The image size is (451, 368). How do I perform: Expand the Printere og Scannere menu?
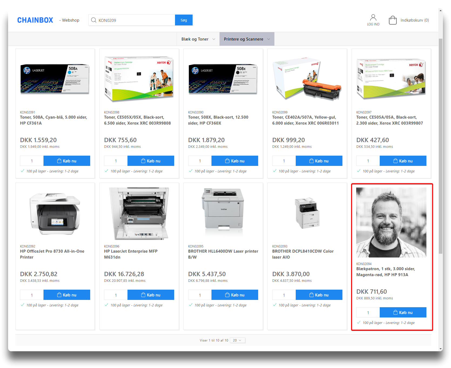coord(247,39)
